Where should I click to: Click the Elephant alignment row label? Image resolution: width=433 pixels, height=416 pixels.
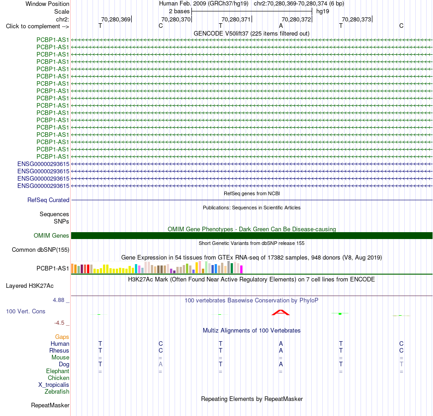[x=57, y=371]
